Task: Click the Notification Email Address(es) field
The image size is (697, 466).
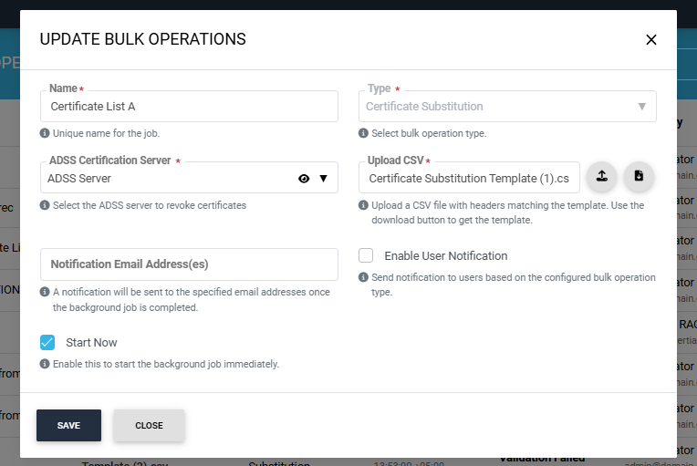Action: point(189,264)
